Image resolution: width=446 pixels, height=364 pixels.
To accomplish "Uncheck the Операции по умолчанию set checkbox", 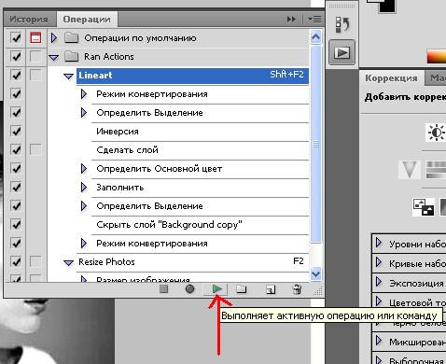I will tap(16, 38).
